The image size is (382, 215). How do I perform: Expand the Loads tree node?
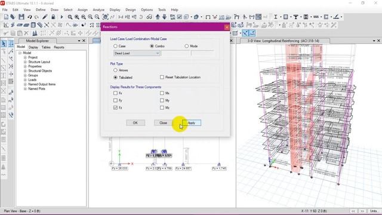pos(25,79)
